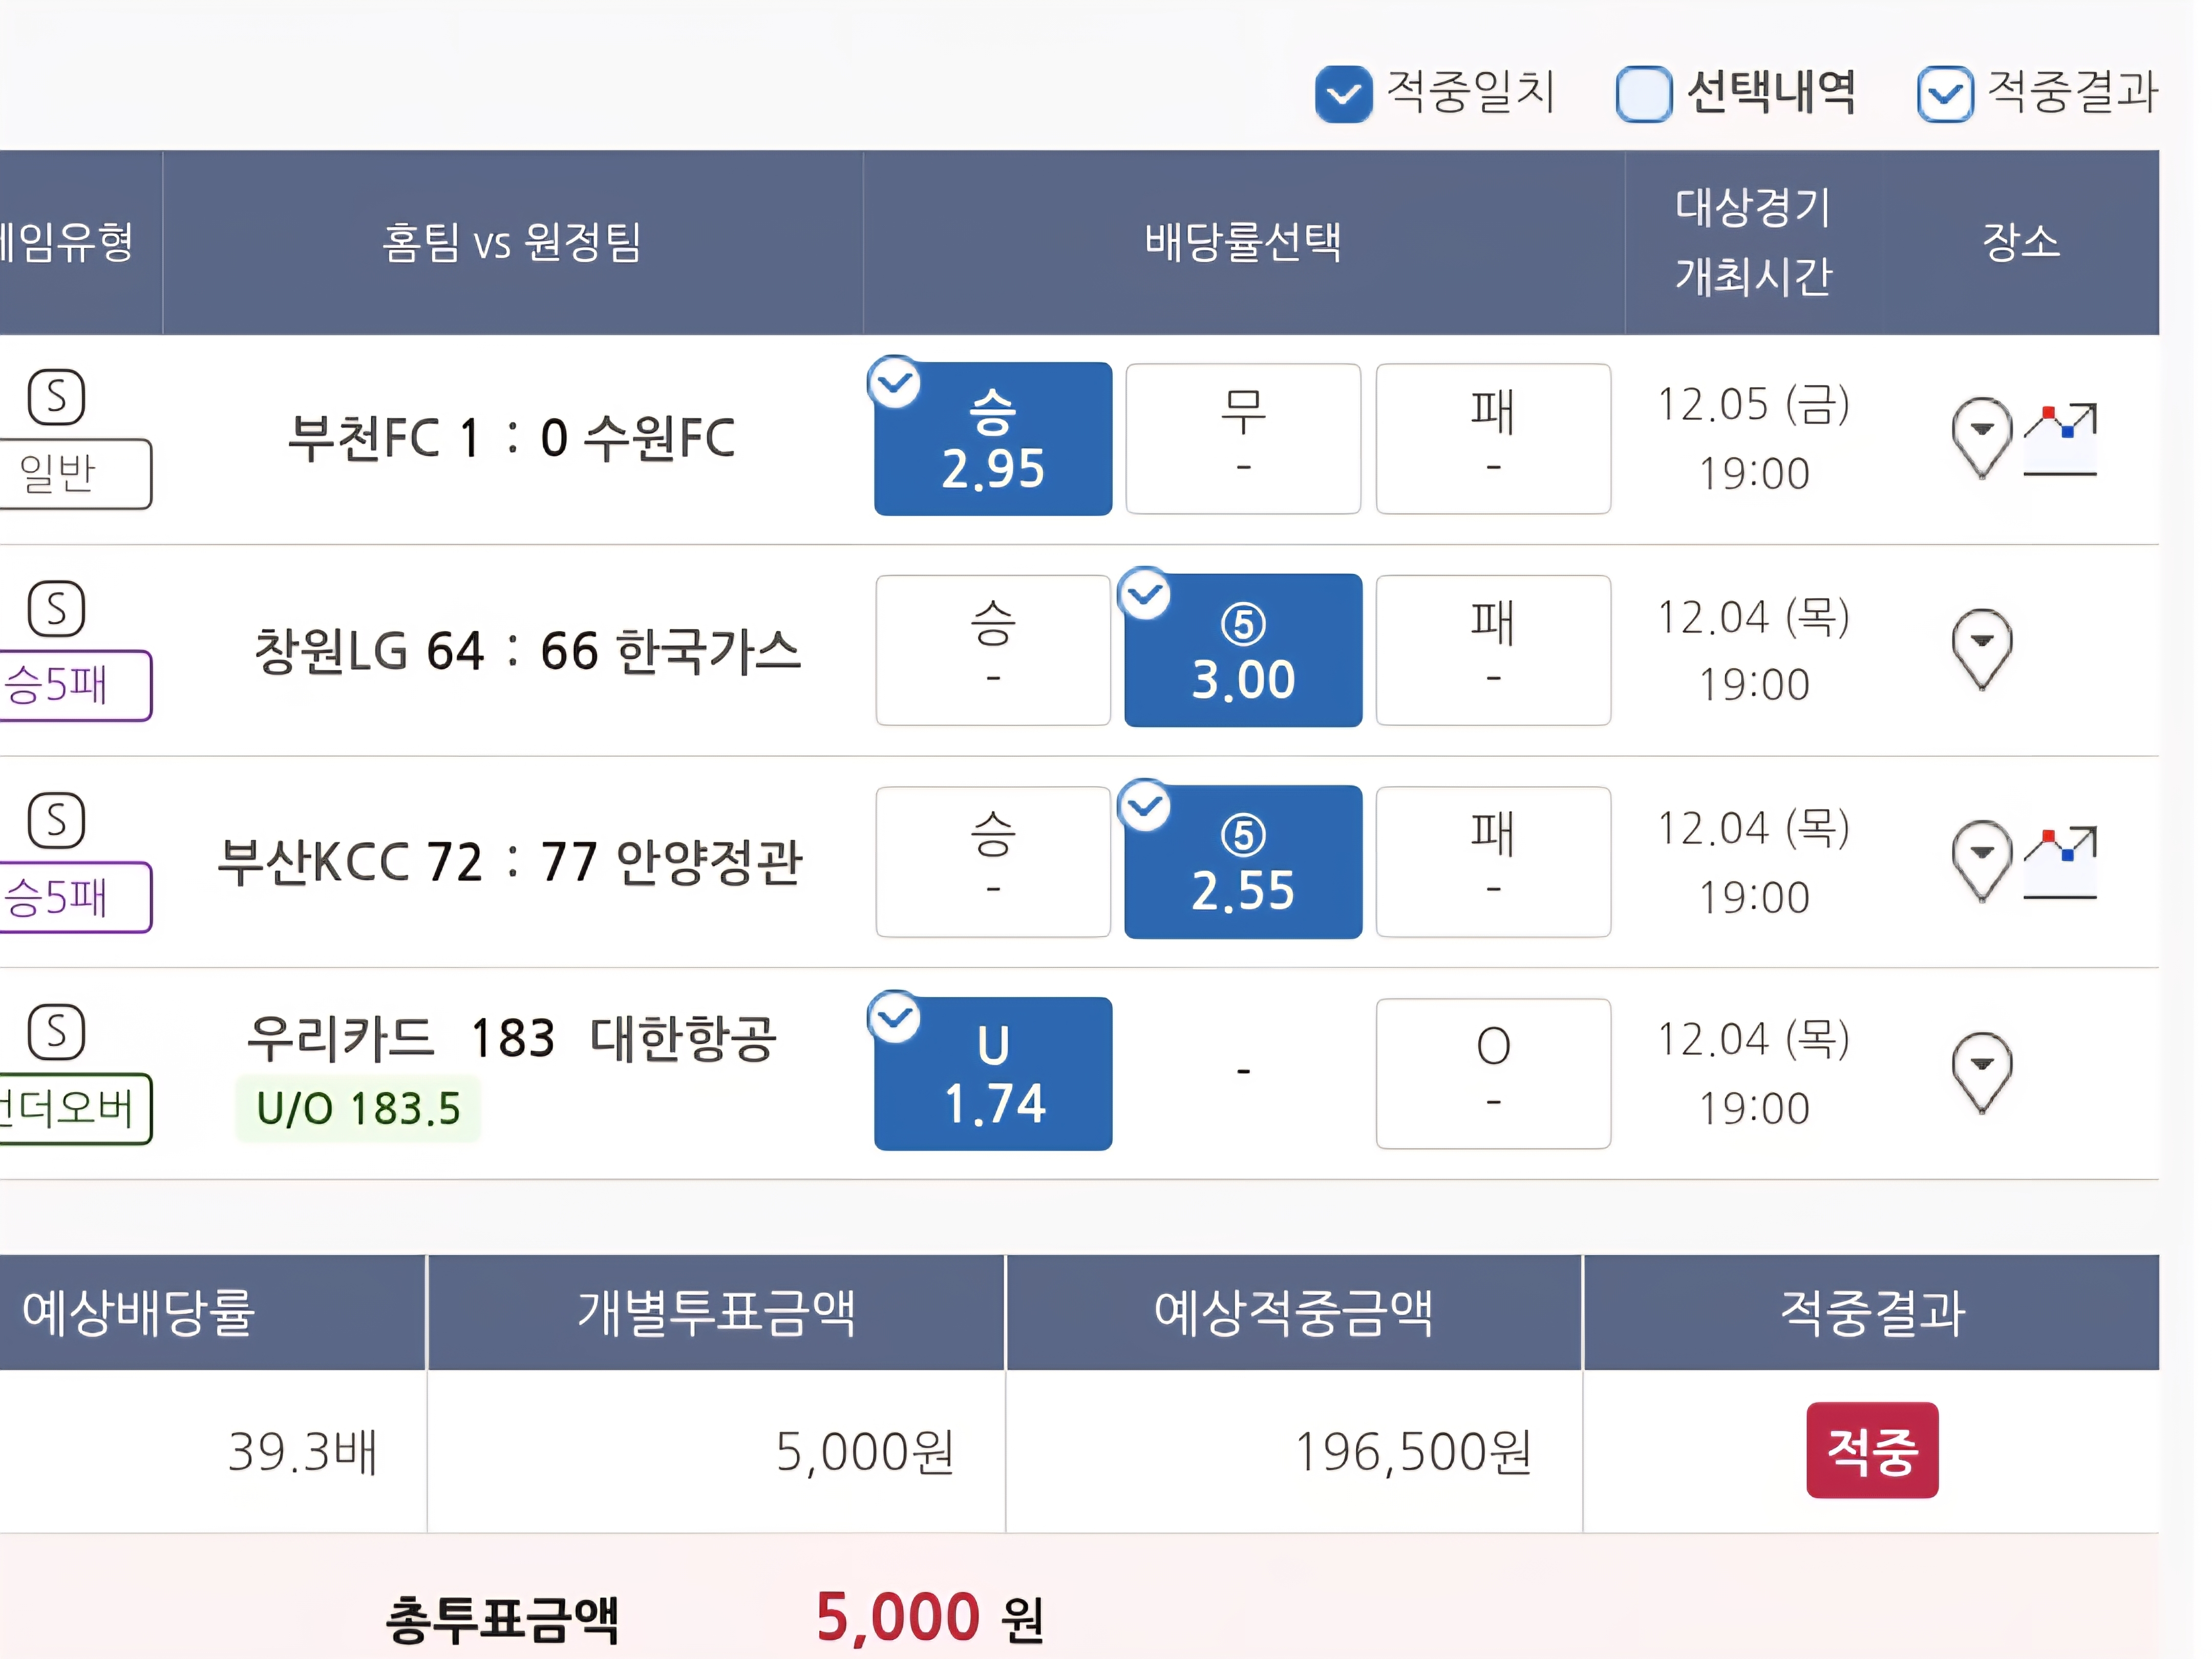Image resolution: width=2212 pixels, height=1659 pixels.
Task: Click the red 적중 result badge
Action: point(1871,1449)
